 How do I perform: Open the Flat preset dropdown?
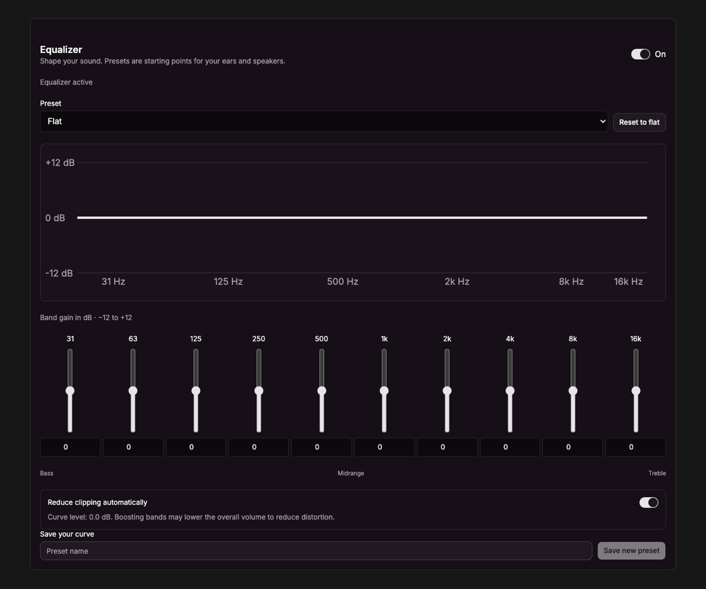324,122
